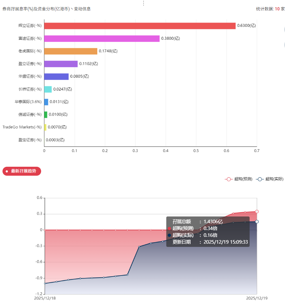Toggle the 超购(预测) legend series
Screen dimensions: 285x307
tap(239, 179)
